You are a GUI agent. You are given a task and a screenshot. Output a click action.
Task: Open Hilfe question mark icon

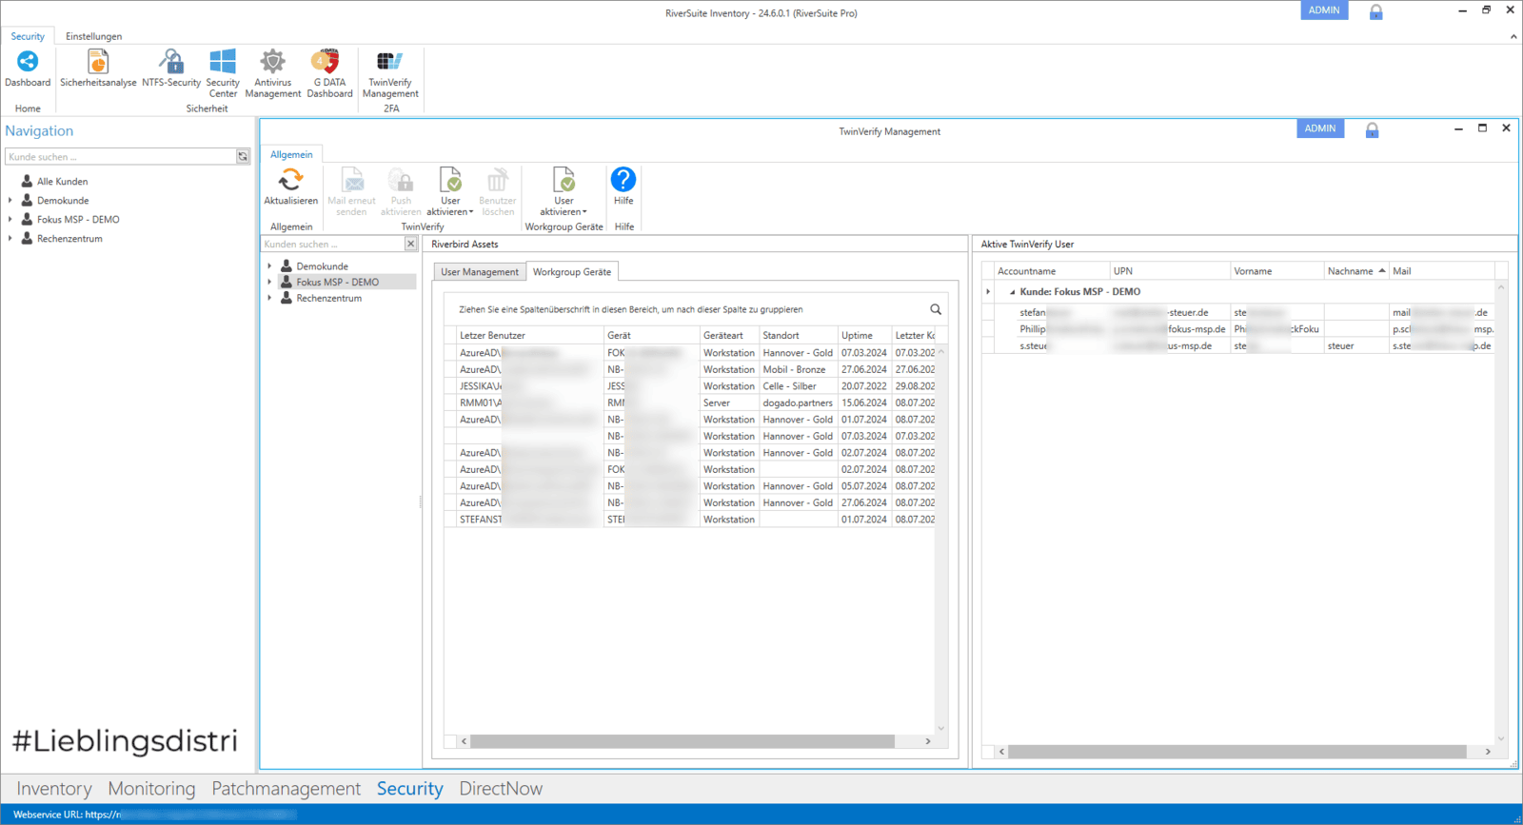623,186
